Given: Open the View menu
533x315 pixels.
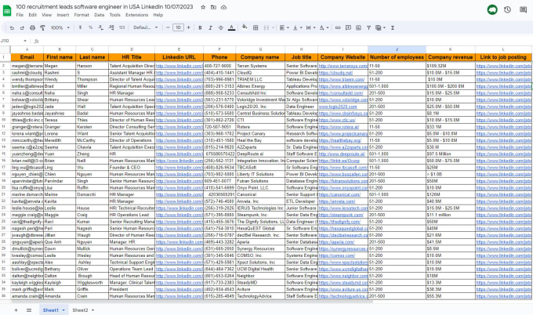Looking at the screenshot, I should point(46,15).
